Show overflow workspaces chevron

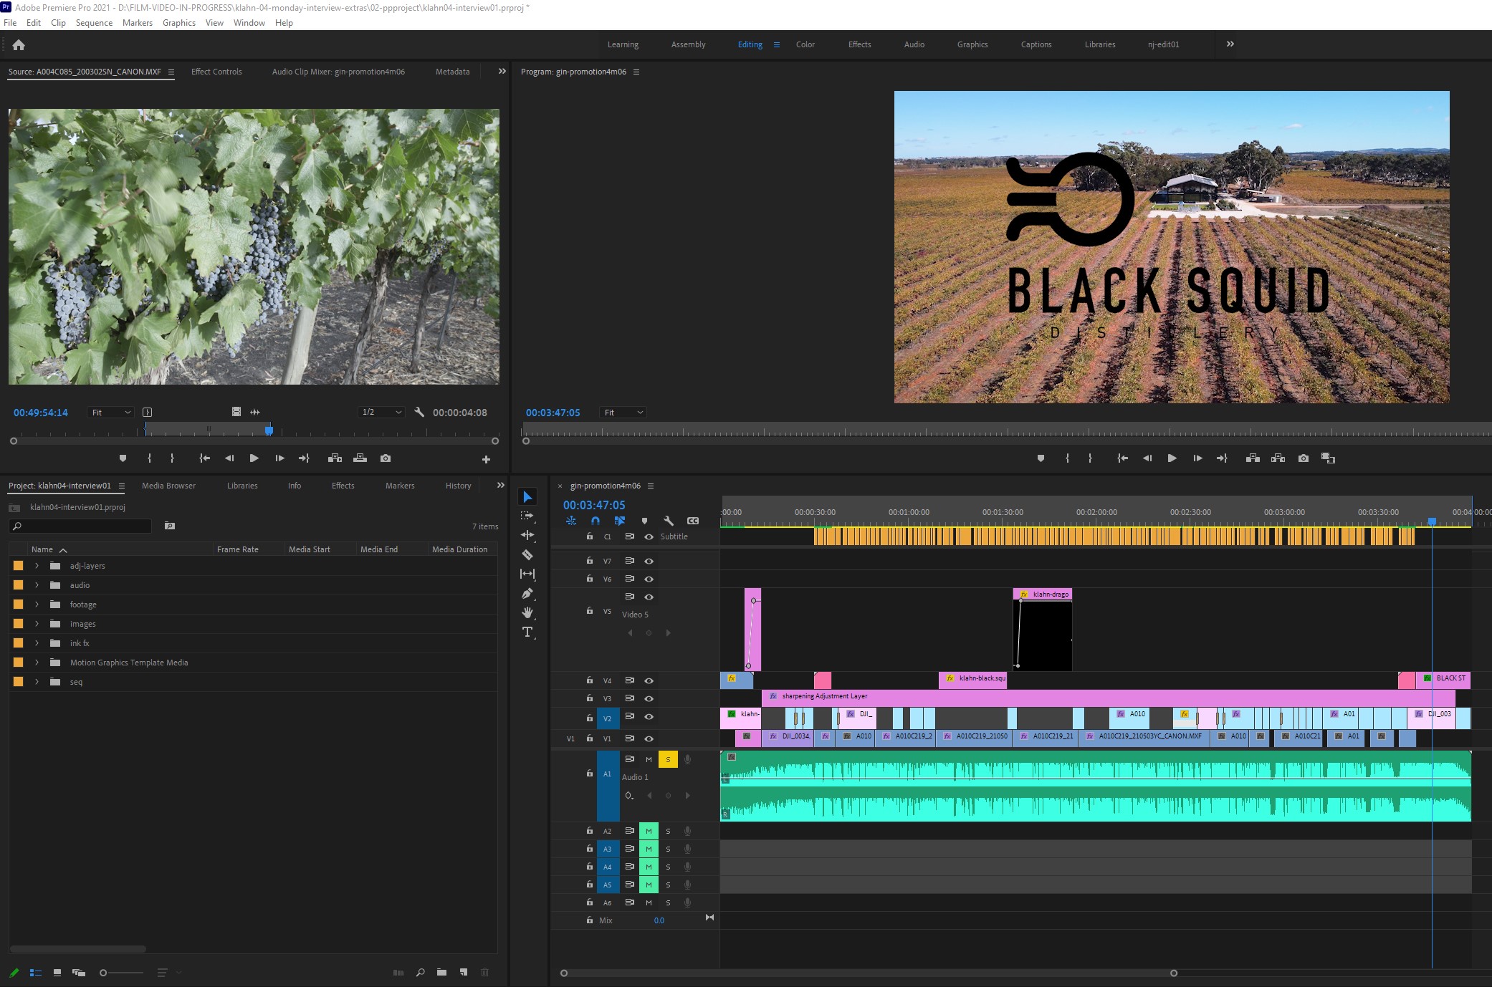[1230, 44]
